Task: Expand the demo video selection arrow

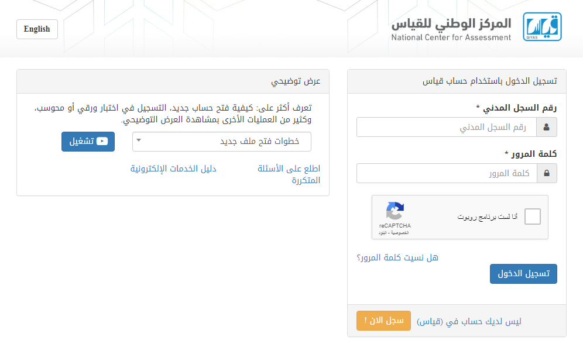Action: pos(139,140)
